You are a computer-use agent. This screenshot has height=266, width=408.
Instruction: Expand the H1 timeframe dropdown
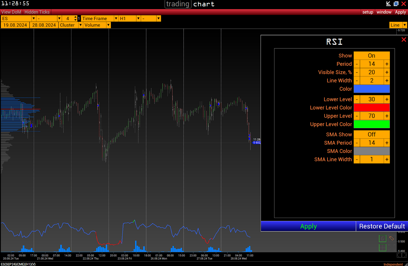coord(138,19)
